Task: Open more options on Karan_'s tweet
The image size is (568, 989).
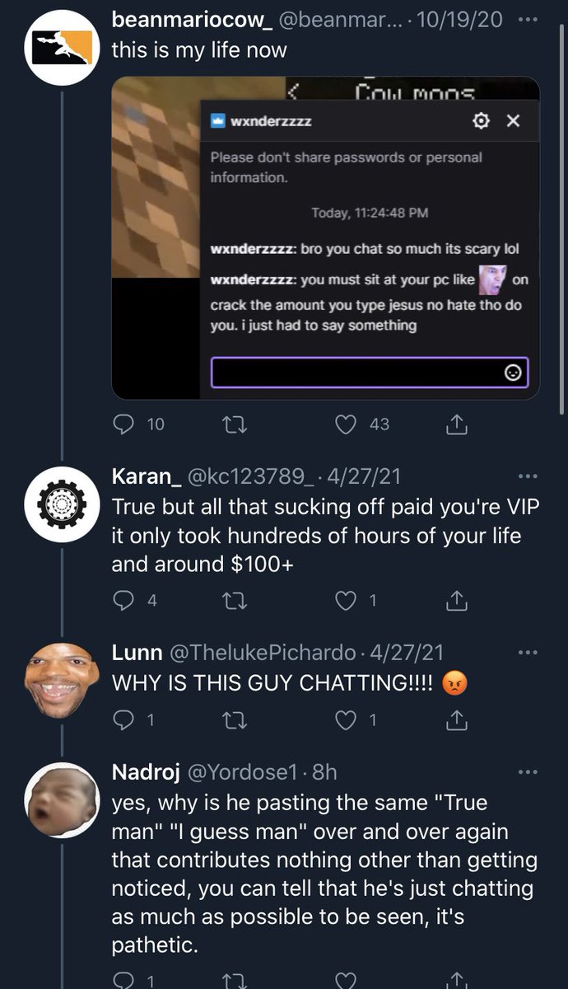Action: tap(528, 476)
